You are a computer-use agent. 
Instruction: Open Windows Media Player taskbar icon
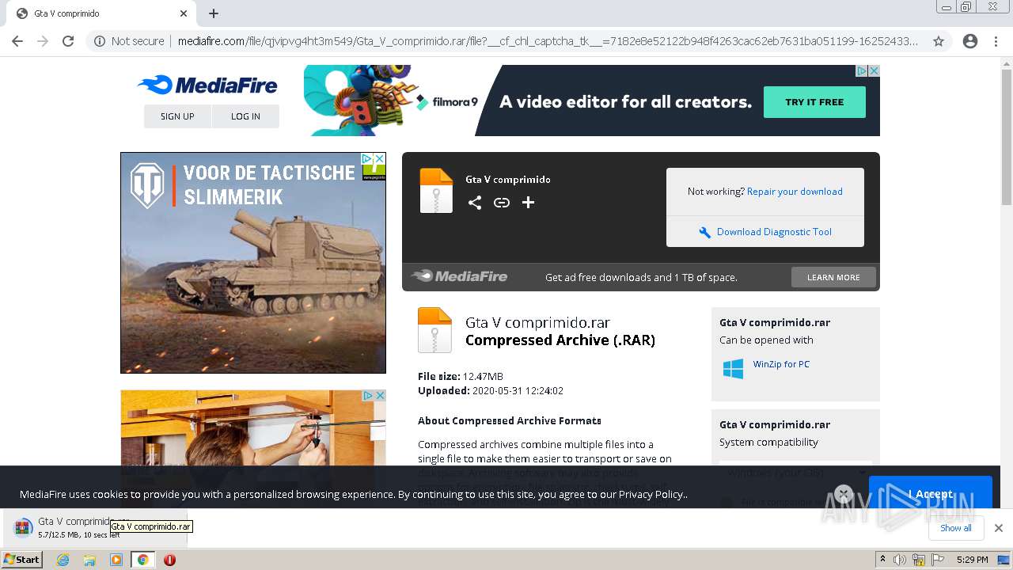tap(116, 560)
